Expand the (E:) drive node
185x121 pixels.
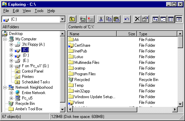11,61
